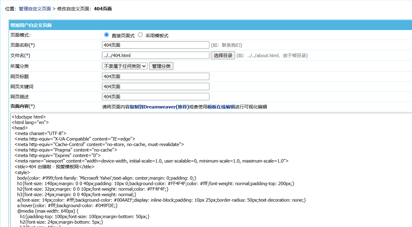Click the 选择目录 button

pyautogui.click(x=223, y=55)
